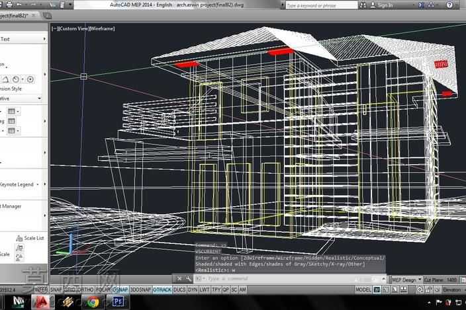The height and width of the screenshot is (310, 466).
Task: Open the striped yellow taskbar app next to AutoCAD
Action: 68,302
